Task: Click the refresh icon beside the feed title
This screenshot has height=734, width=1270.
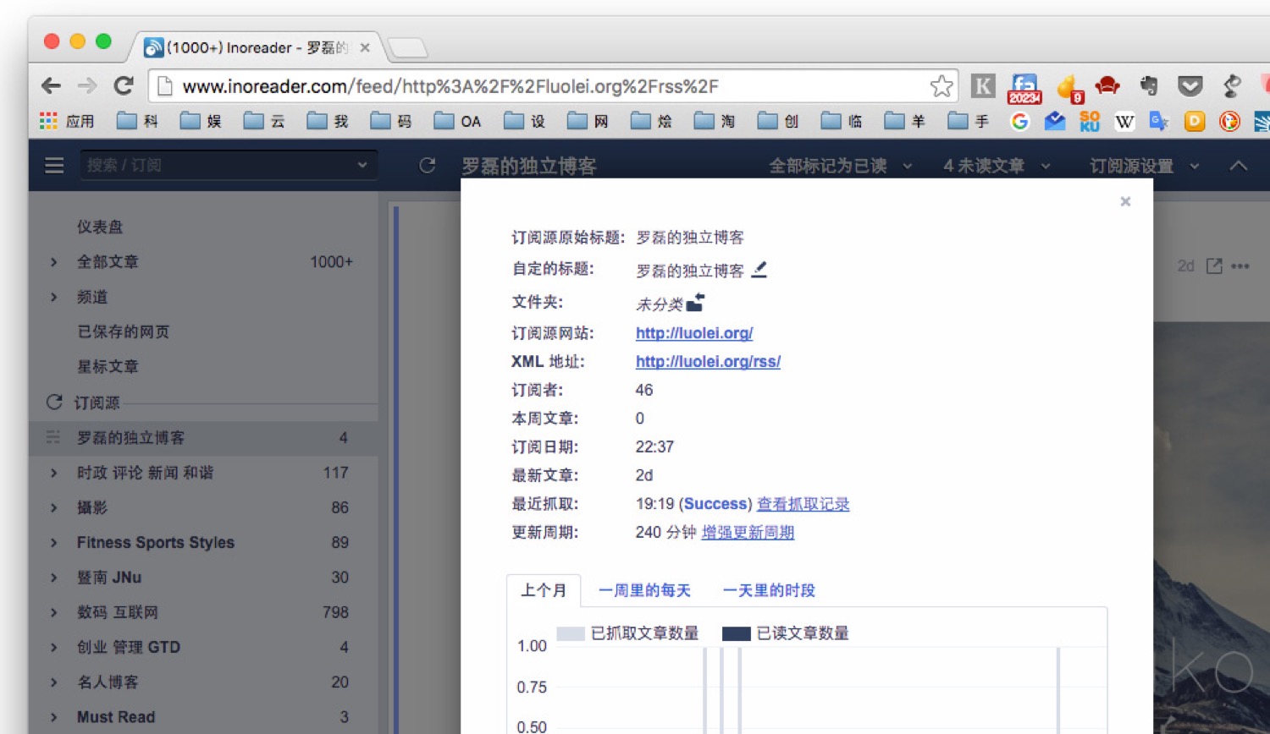Action: pyautogui.click(x=428, y=166)
